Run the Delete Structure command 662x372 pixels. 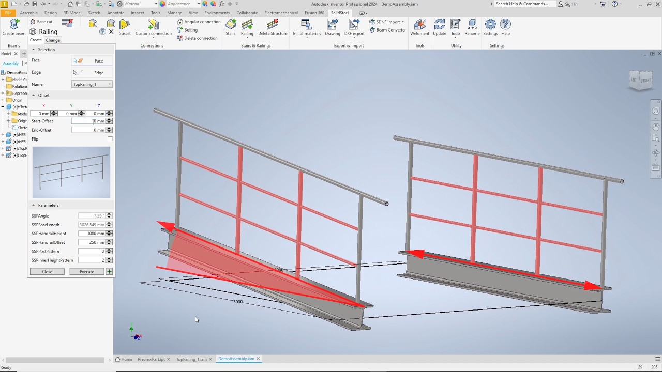point(273,27)
